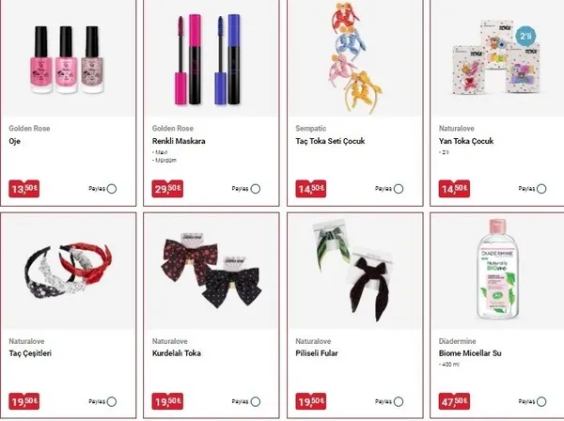Open the Golden Rose nail polish image
This screenshot has width=564, height=421.
coord(67,60)
